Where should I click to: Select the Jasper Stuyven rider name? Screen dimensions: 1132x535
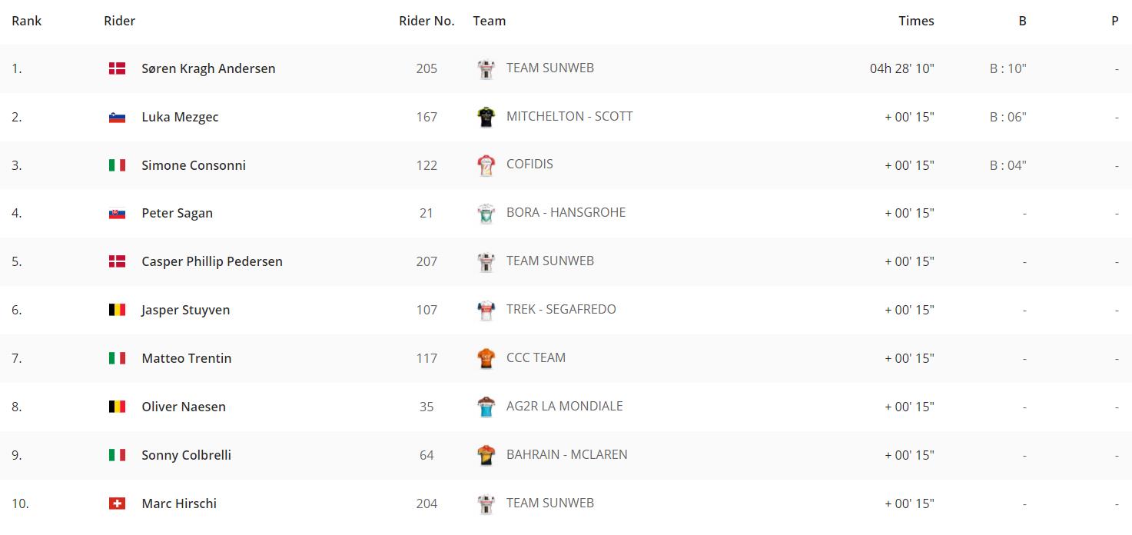(185, 310)
